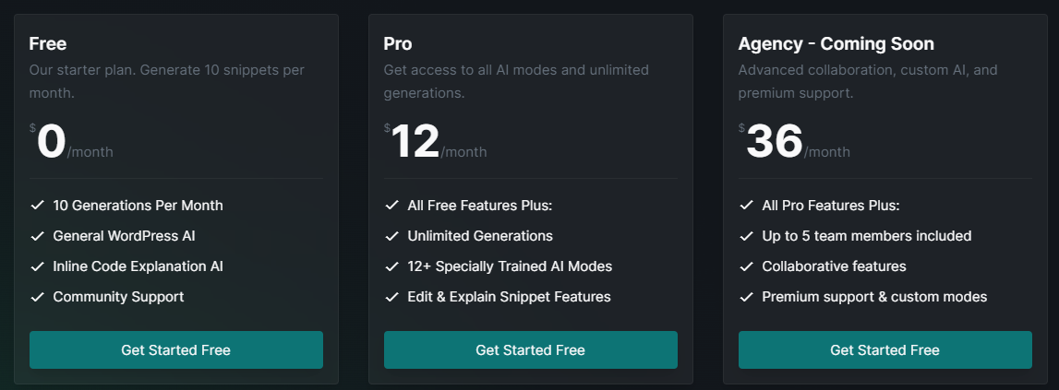The width and height of the screenshot is (1059, 390).
Task: Select the Pro plan heading
Action: point(398,43)
